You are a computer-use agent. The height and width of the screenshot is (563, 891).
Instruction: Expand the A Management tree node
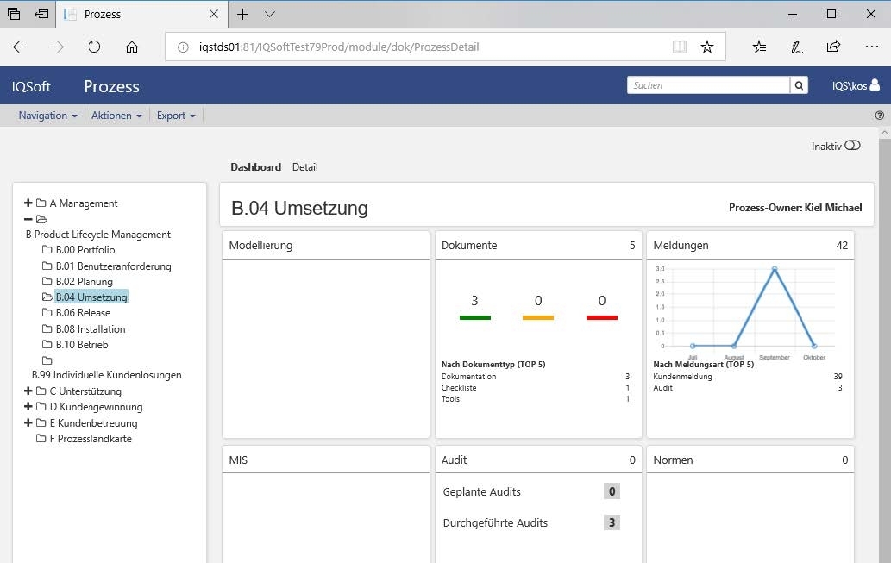[x=28, y=203]
